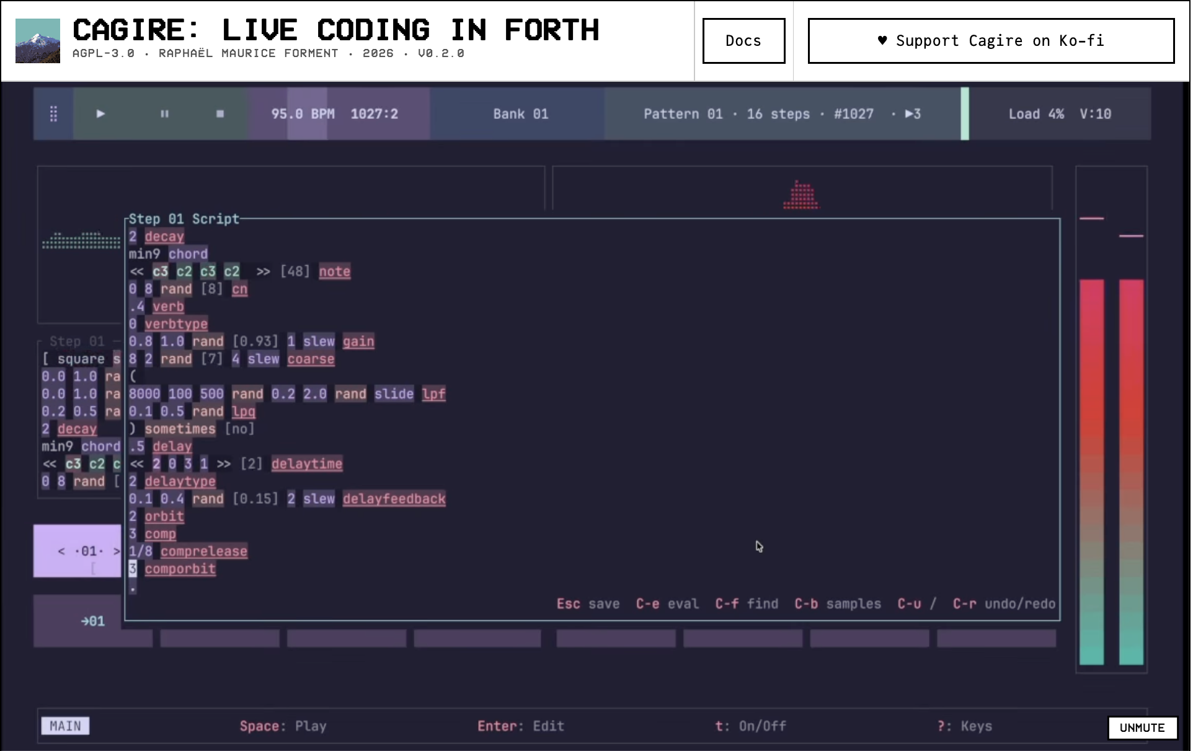
Task: Stop playback with the square stop icon
Action: point(220,114)
